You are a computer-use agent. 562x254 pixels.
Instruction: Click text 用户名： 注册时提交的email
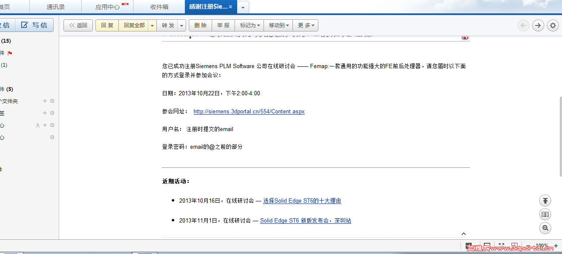[x=198, y=129]
